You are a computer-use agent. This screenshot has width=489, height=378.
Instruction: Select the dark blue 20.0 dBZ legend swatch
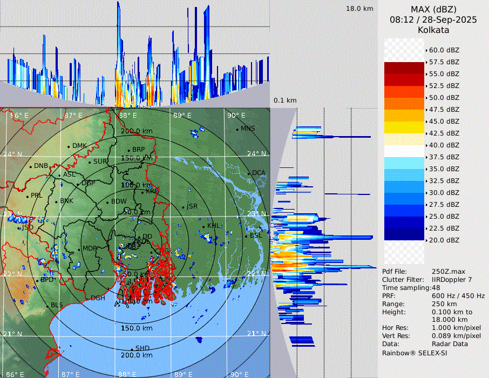pos(404,234)
